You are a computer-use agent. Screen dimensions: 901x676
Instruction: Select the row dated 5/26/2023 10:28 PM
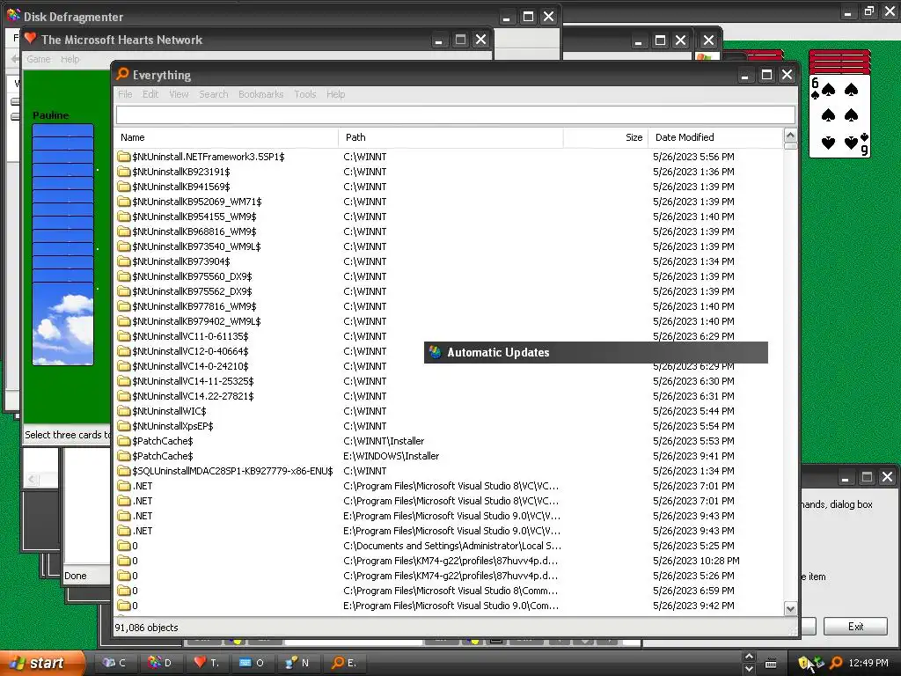[x=449, y=561]
